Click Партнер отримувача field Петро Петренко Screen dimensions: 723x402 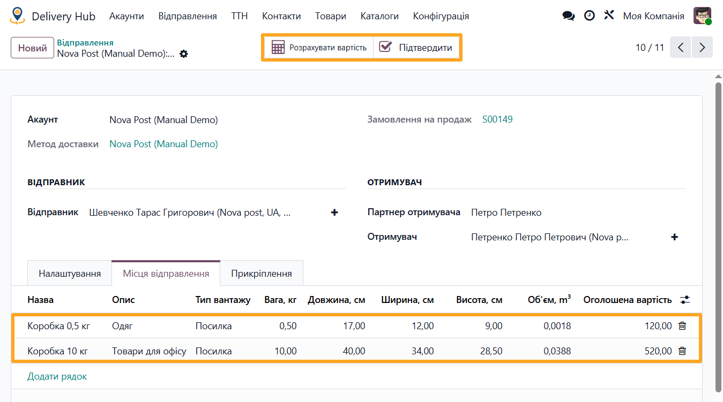tap(506, 213)
